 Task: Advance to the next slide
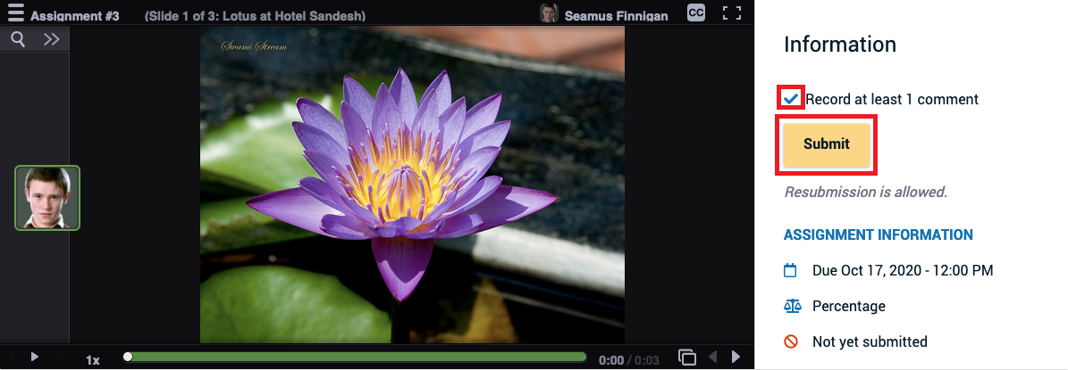736,357
